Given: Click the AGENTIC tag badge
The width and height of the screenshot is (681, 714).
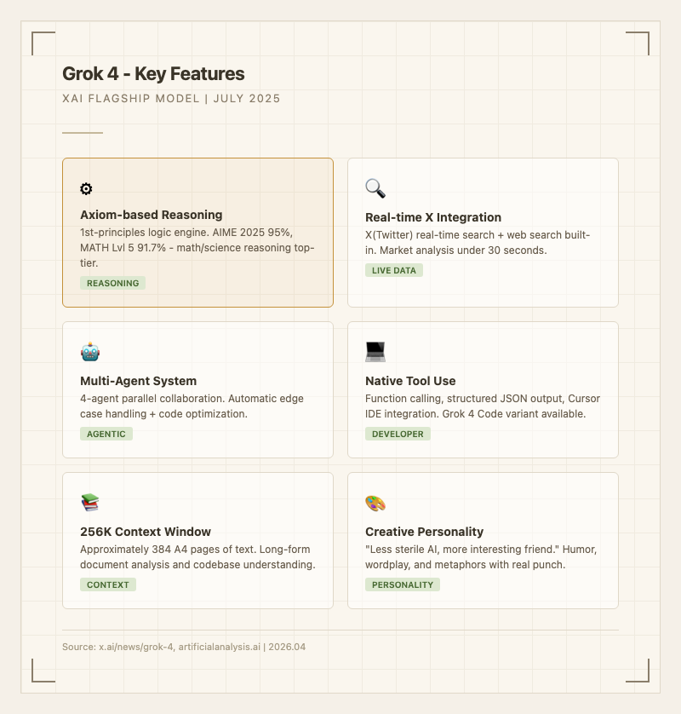Looking at the screenshot, I should click(x=106, y=434).
